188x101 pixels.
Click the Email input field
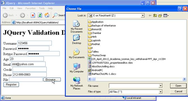28,64
